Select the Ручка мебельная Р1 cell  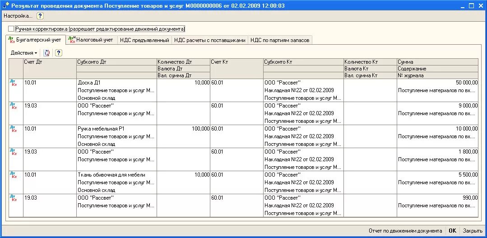(x=116, y=129)
